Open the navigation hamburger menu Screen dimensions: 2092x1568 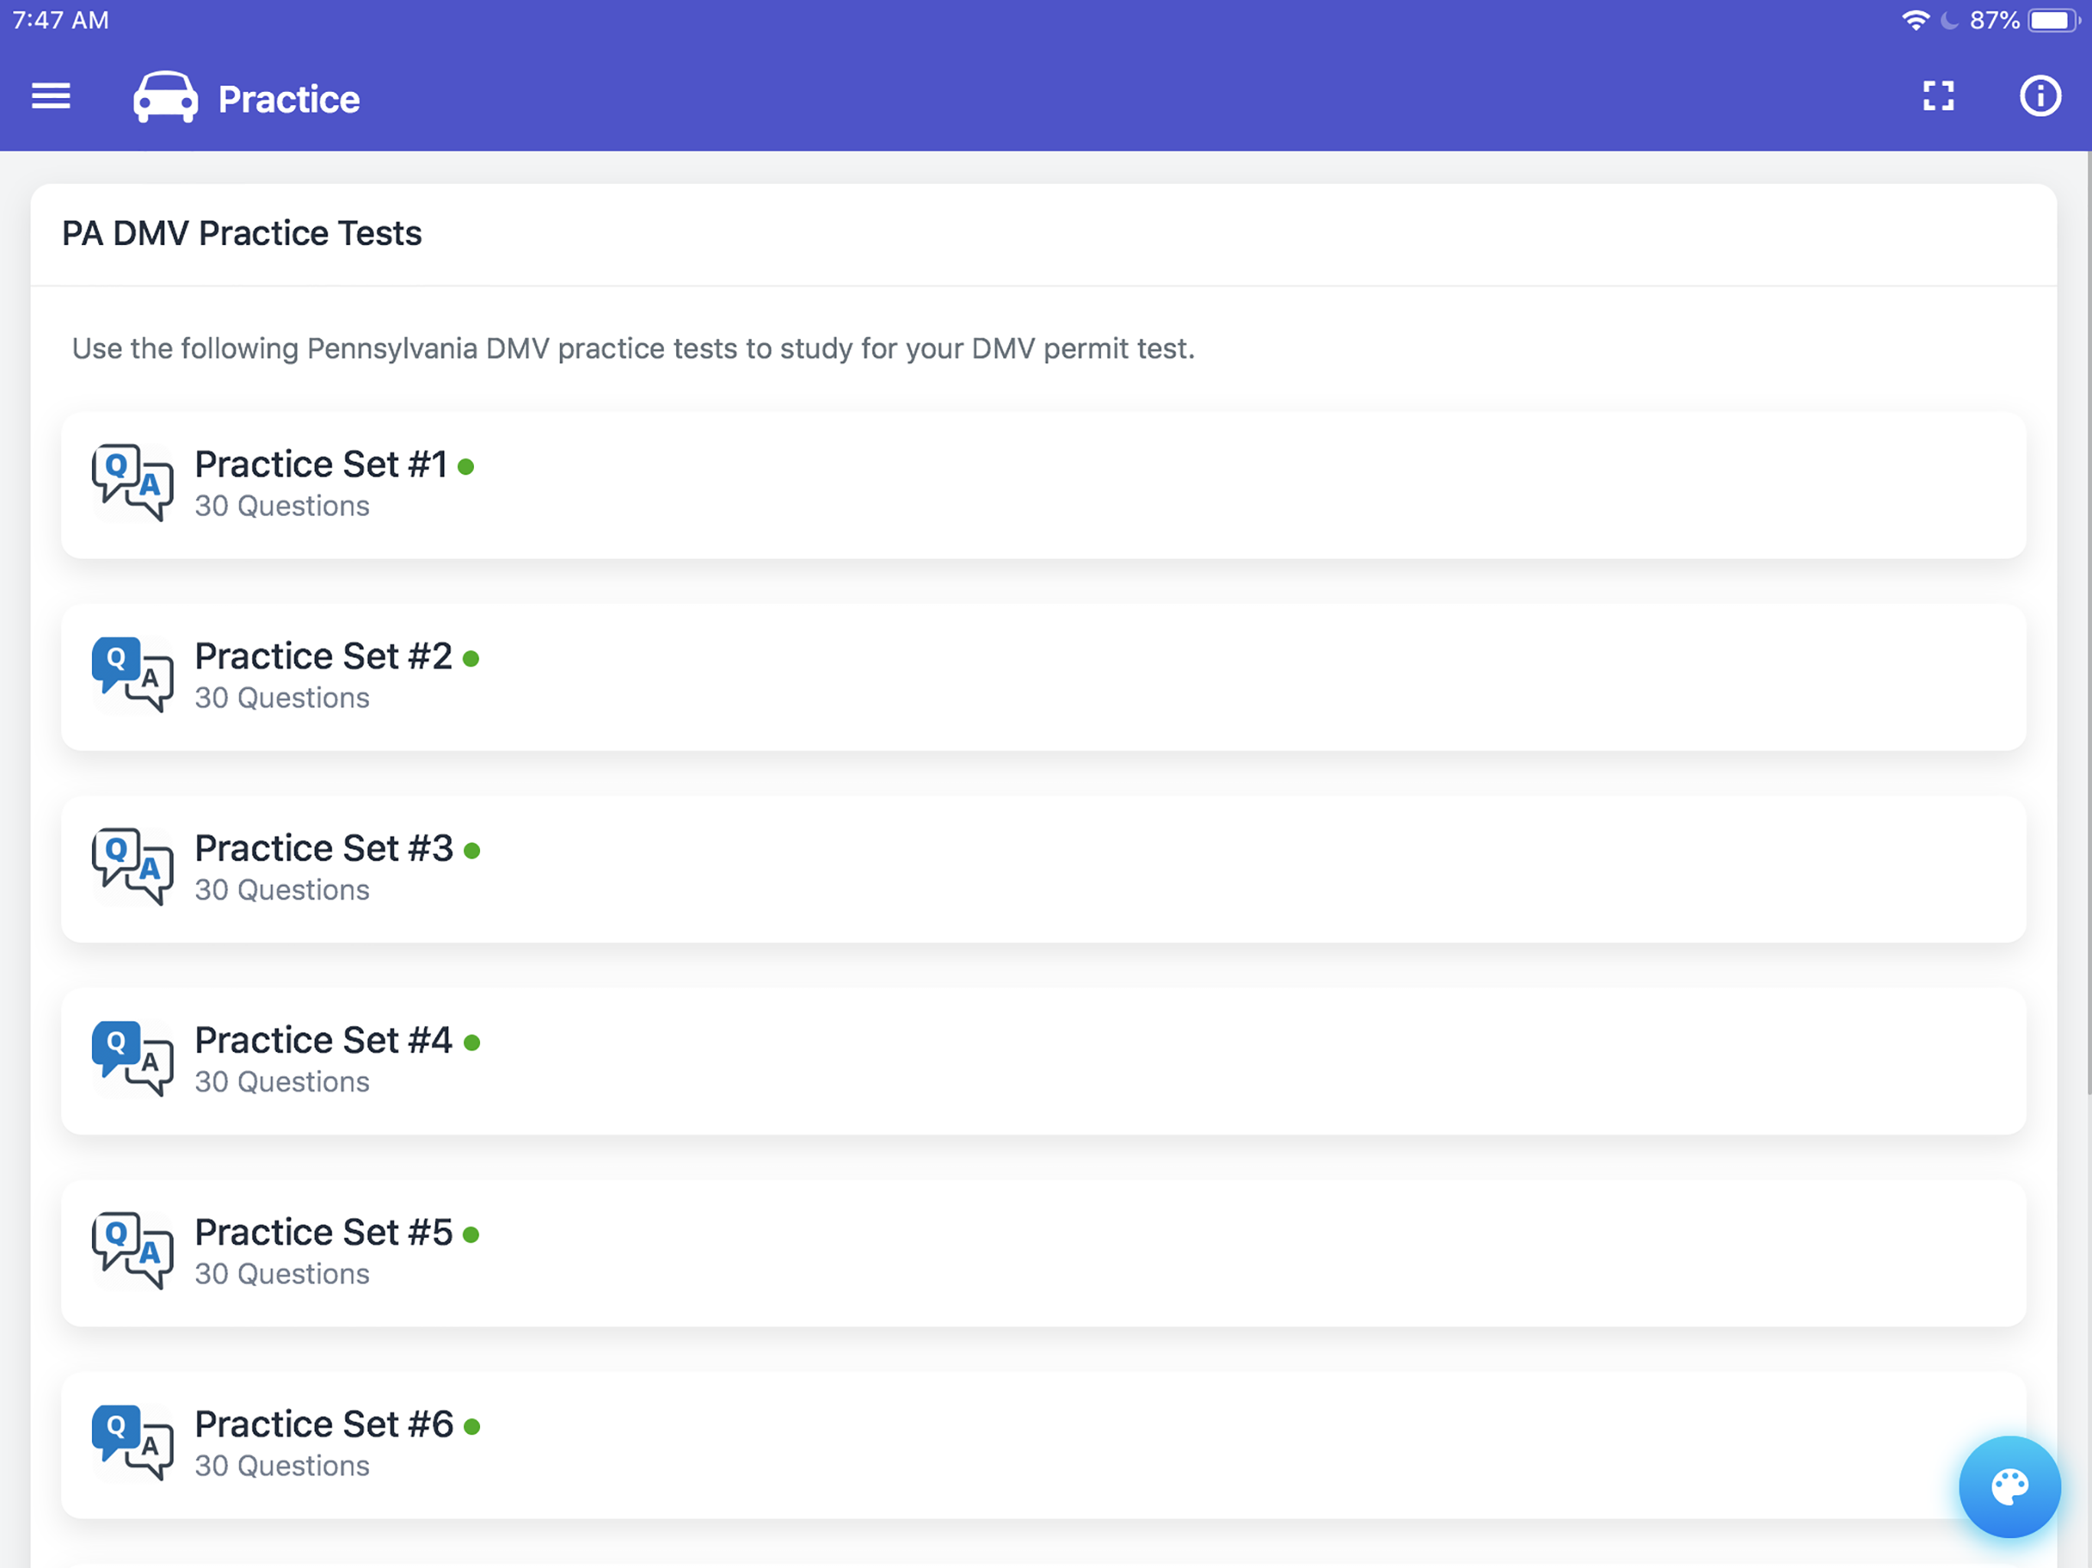[50, 97]
